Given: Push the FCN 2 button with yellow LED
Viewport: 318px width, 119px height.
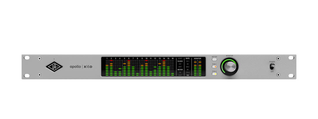Looking at the screenshot, I should pos(215,74).
